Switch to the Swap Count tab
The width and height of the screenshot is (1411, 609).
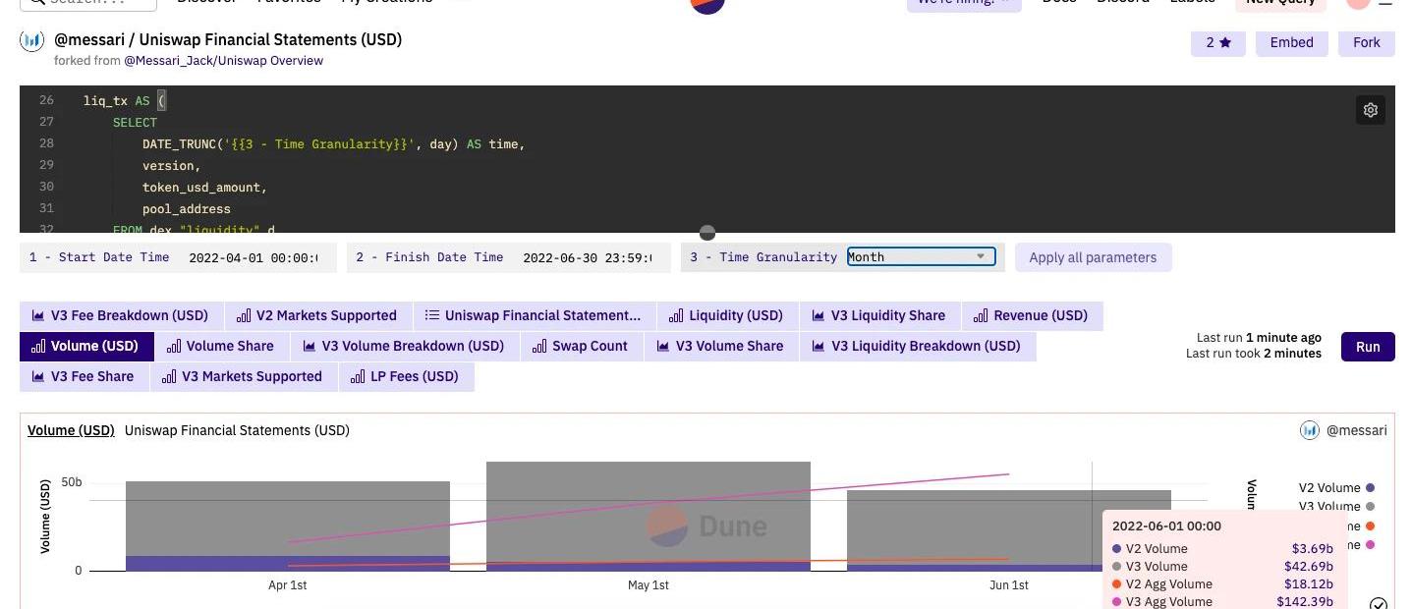pyautogui.click(x=581, y=346)
